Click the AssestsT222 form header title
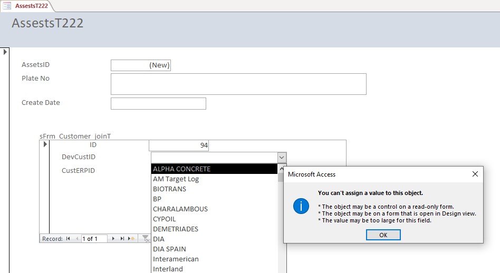The image size is (500, 273). tap(47, 23)
